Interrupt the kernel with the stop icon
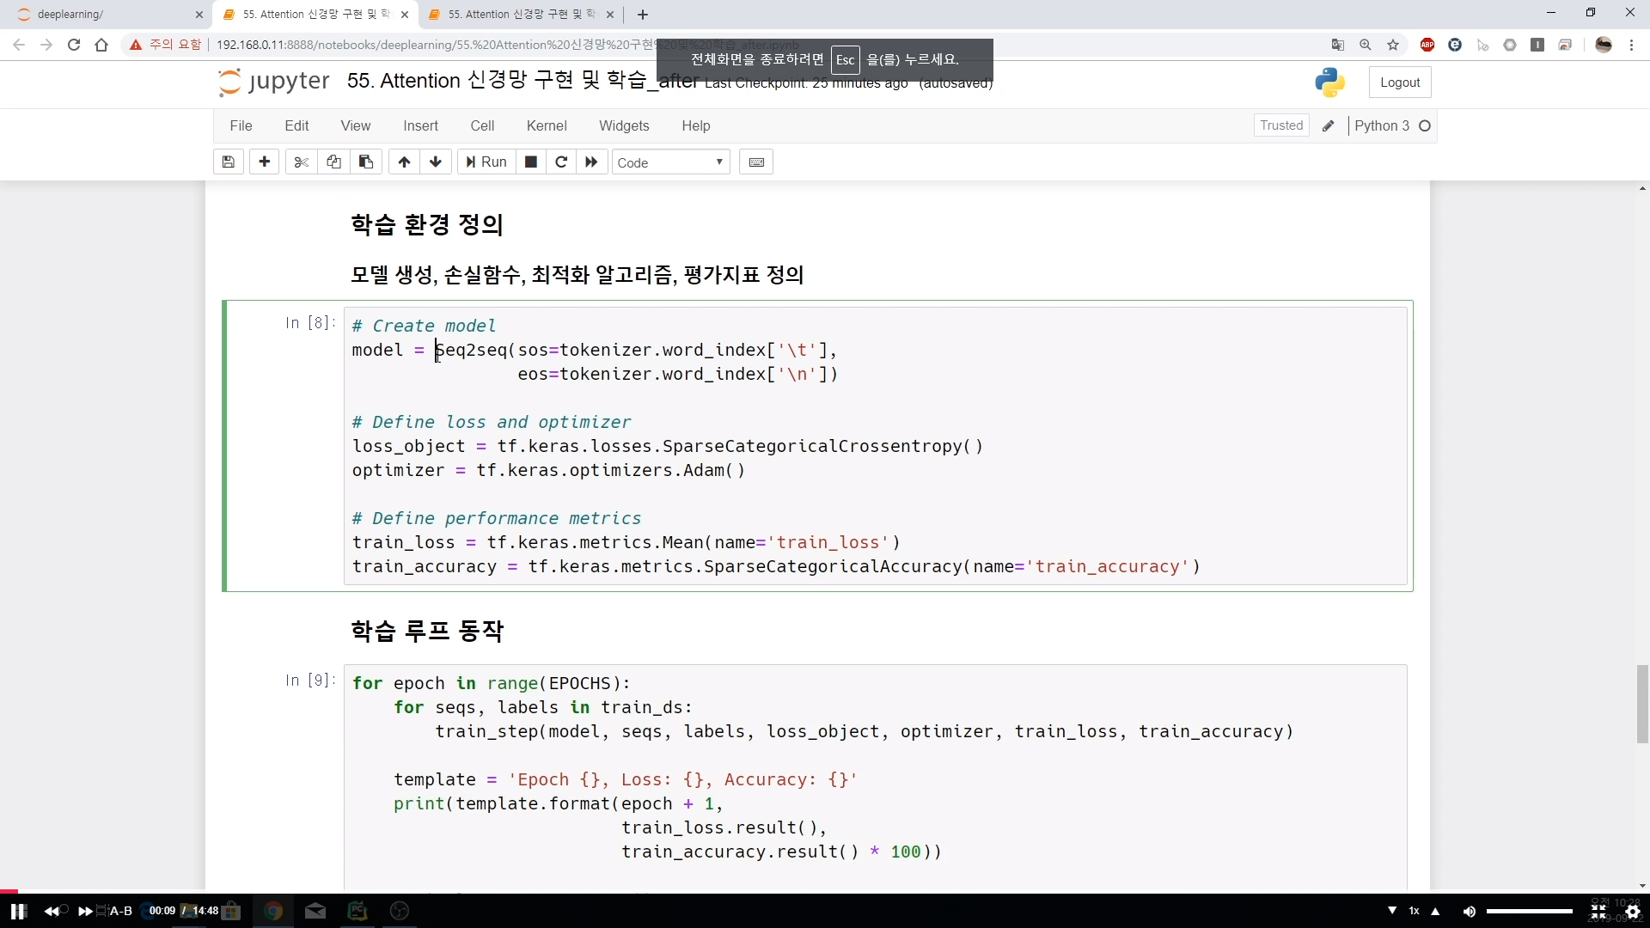The height and width of the screenshot is (928, 1650). (531, 162)
